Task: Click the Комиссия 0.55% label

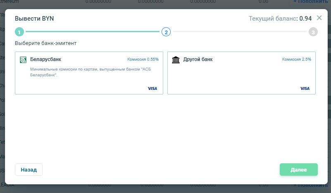Action: tap(143, 59)
